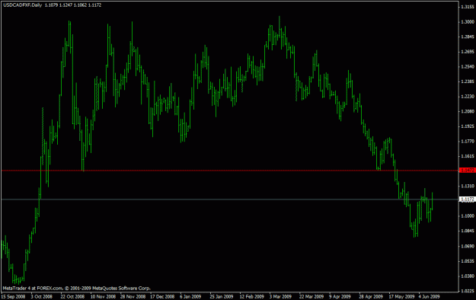Click the 9 Apr 2009 date label

click(x=340, y=296)
